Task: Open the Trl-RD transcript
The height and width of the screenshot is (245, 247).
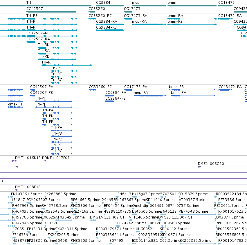Action: 44,57
